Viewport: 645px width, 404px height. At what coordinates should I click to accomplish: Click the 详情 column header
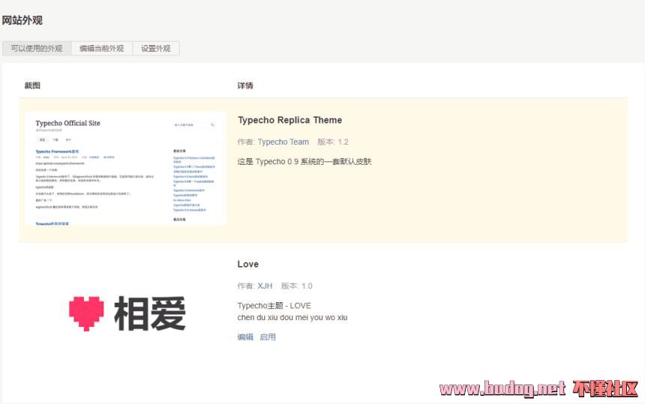tap(245, 85)
